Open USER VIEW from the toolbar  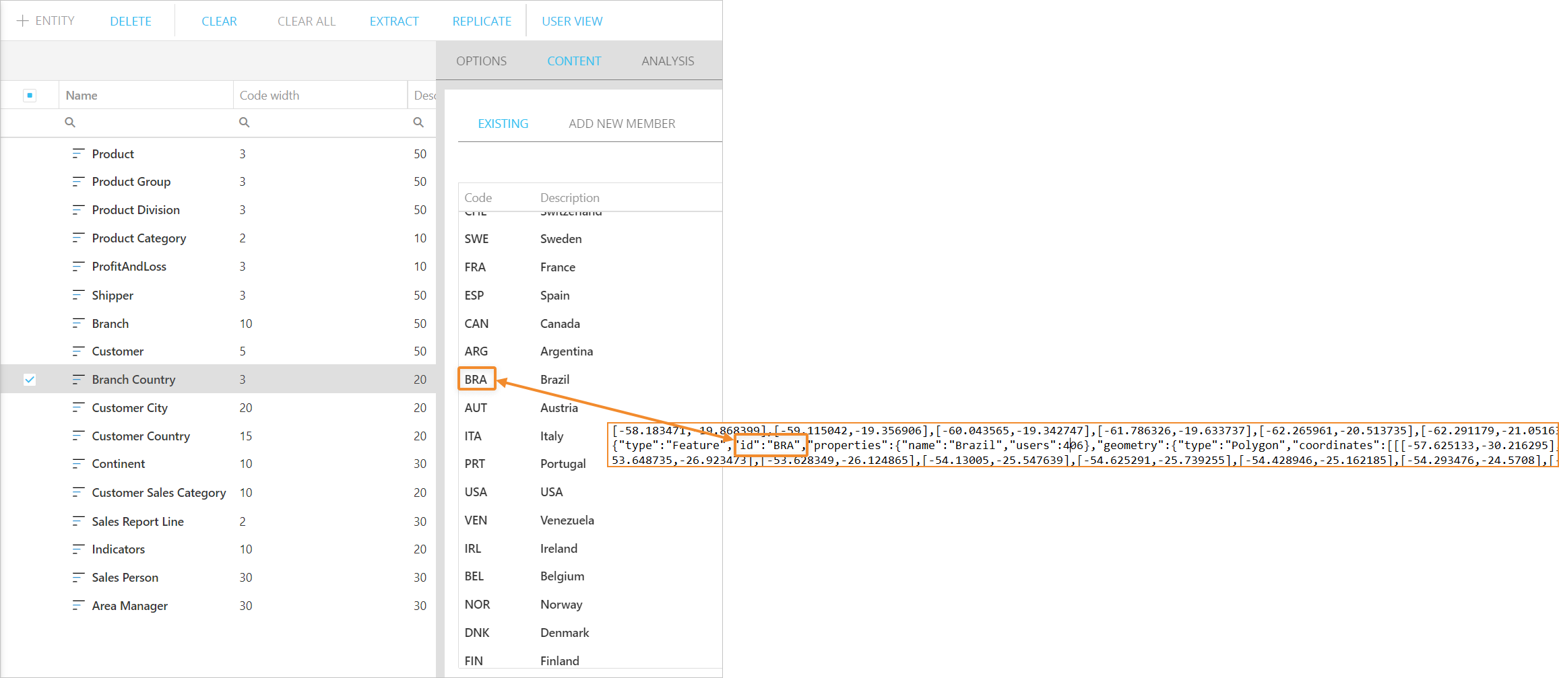(572, 22)
